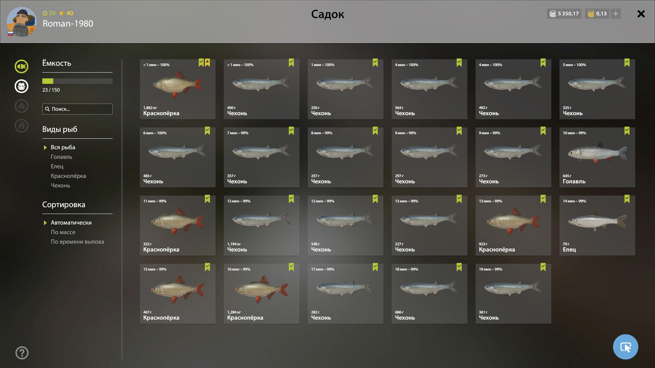Viewport: 655px width, 368px height.
Task: Filter fish list by Краснопёрка
Action: pos(68,176)
